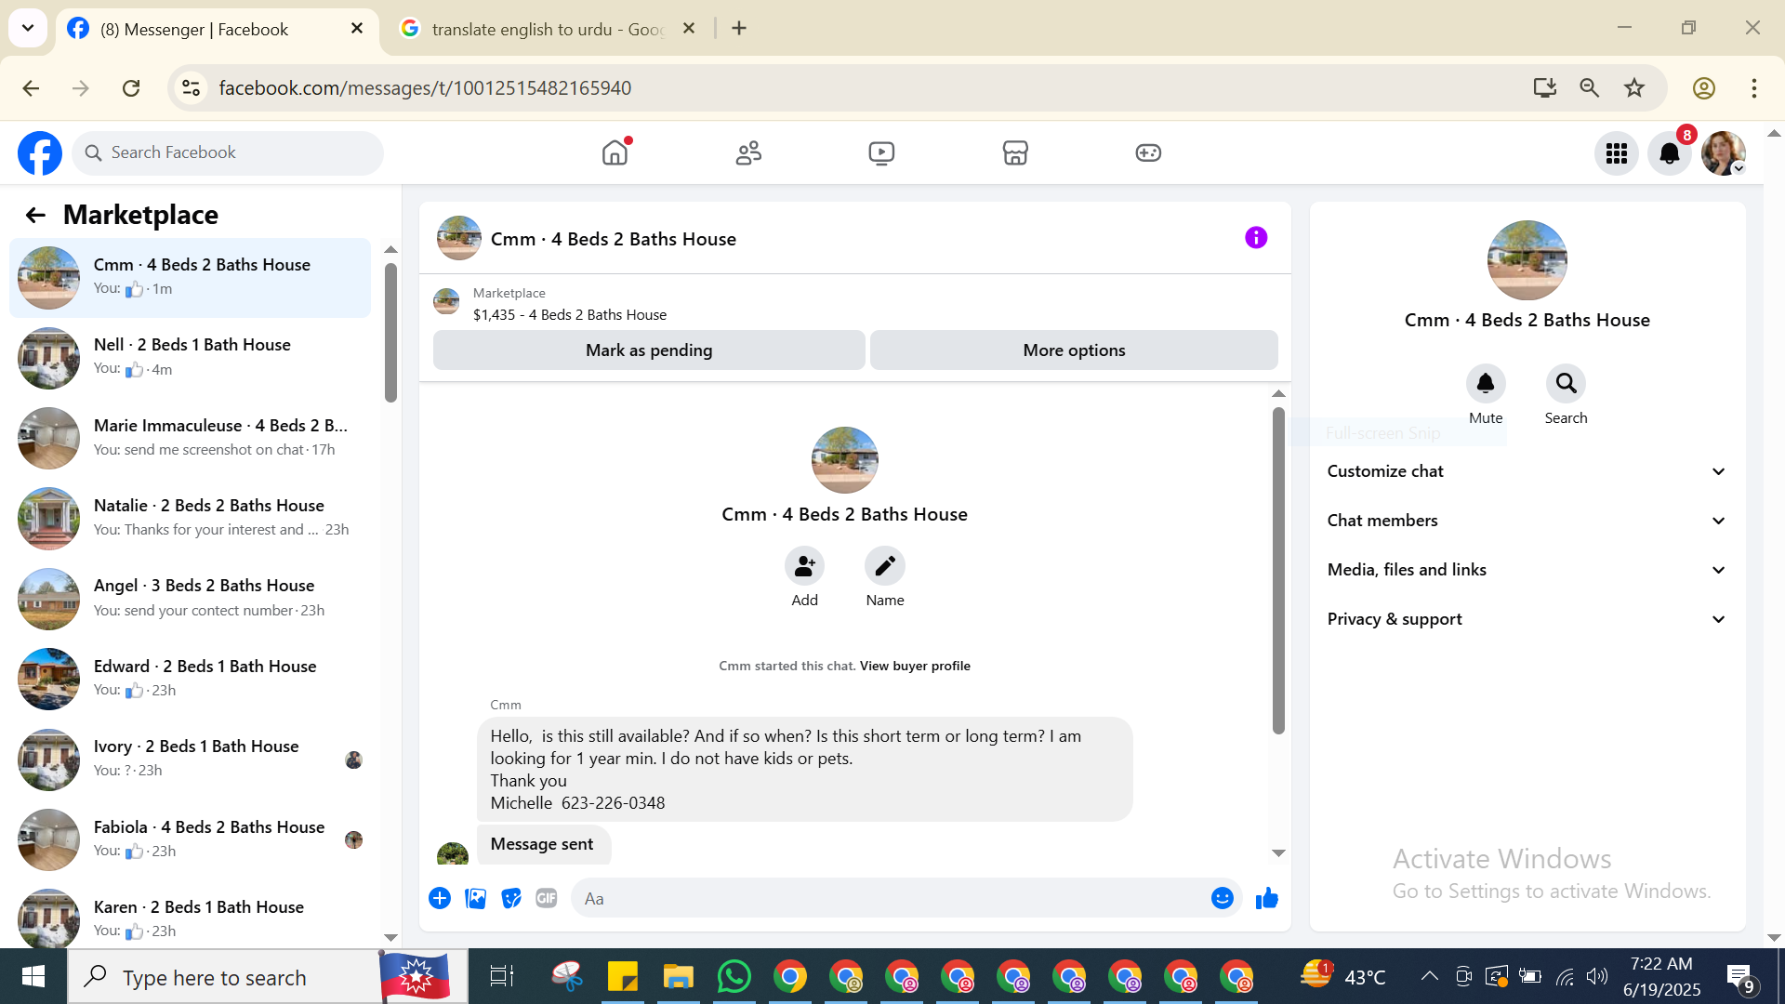Image resolution: width=1785 pixels, height=1004 pixels.
Task: Open Natalie 2 Beds 2 Baths conversation
Action: point(191,519)
